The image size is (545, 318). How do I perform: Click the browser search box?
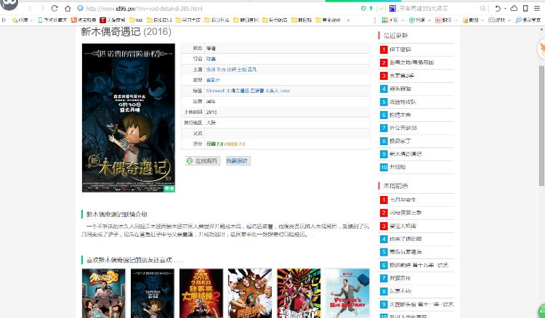(440, 8)
